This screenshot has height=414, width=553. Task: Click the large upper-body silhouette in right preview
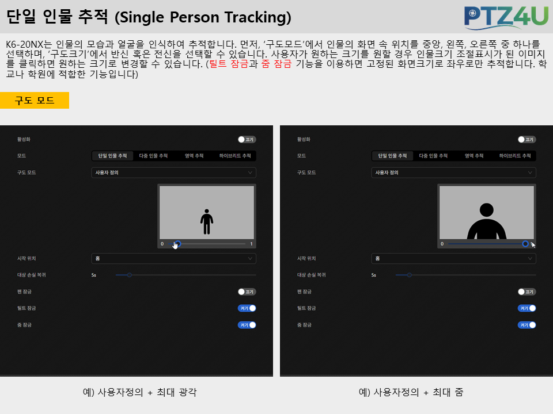[487, 221]
